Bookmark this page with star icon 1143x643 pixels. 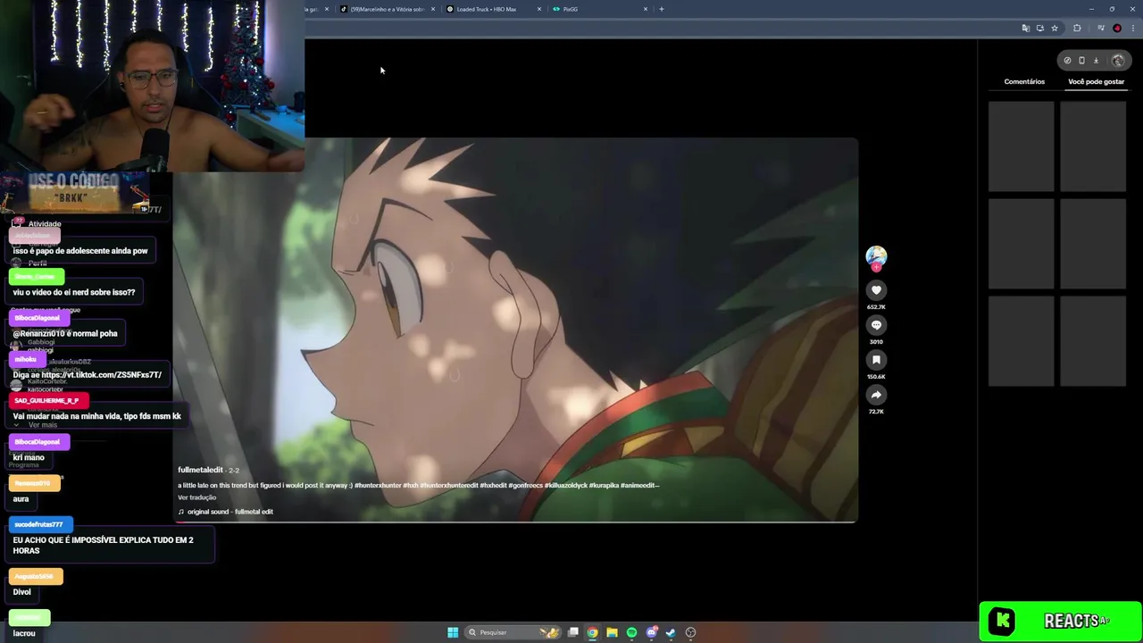1055,29
